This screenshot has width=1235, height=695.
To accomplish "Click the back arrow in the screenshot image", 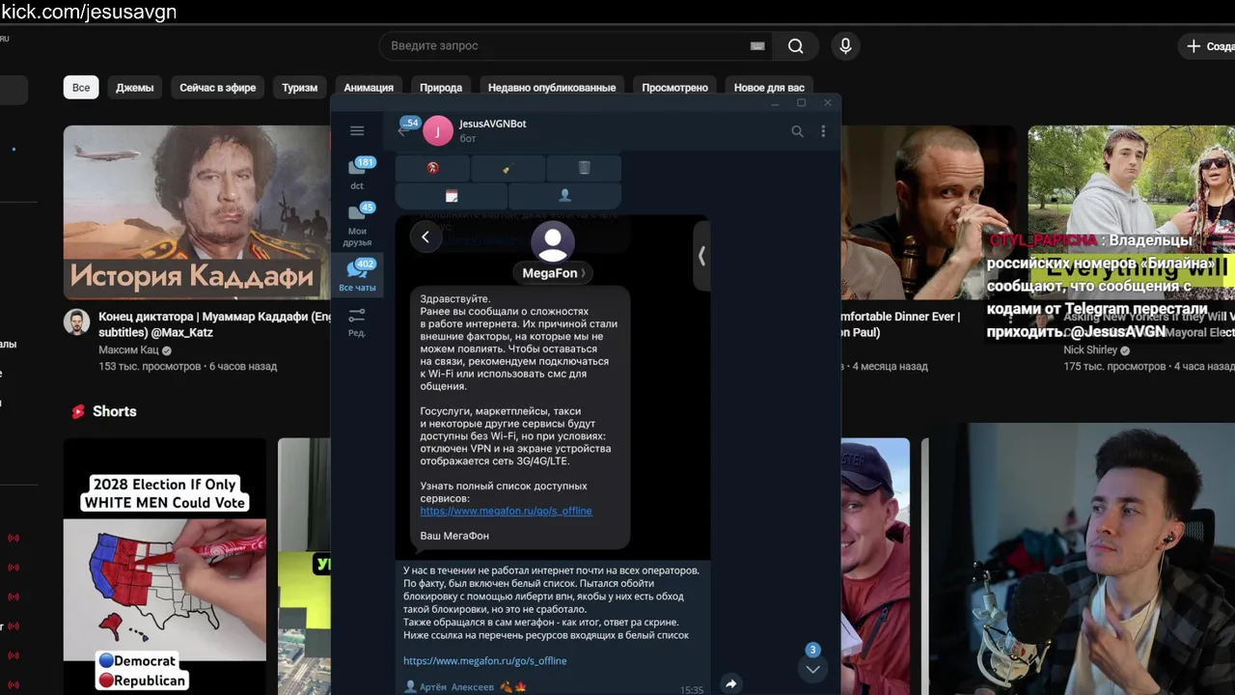I will point(425,236).
